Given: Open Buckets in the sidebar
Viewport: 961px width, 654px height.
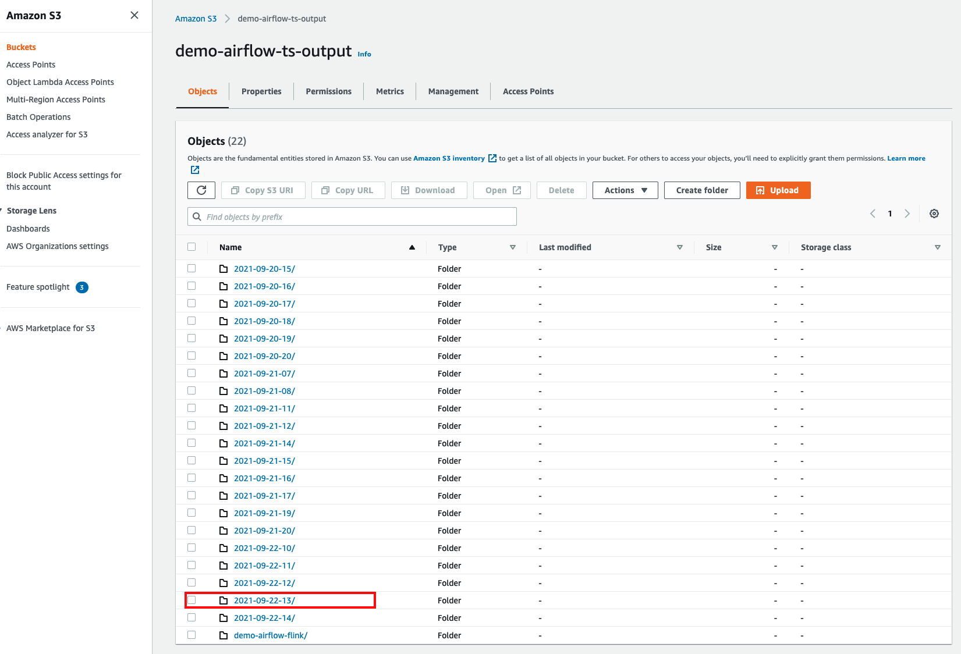Looking at the screenshot, I should pyautogui.click(x=21, y=47).
